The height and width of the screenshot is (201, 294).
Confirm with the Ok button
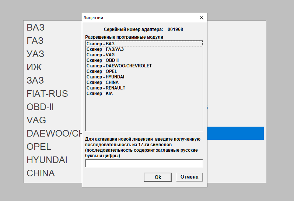[x=158, y=177]
